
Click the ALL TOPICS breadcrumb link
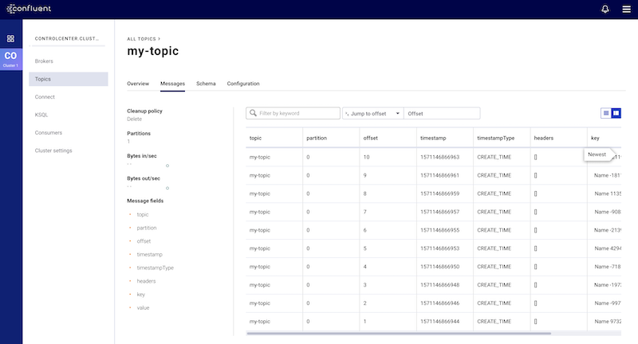(x=142, y=39)
